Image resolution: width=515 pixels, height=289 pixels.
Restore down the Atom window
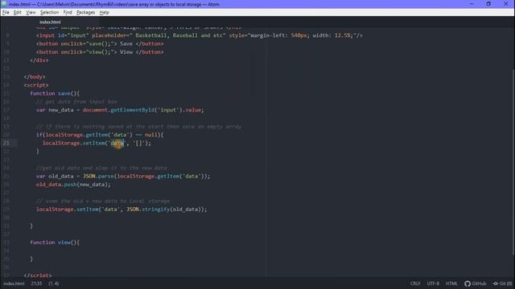[488, 4]
